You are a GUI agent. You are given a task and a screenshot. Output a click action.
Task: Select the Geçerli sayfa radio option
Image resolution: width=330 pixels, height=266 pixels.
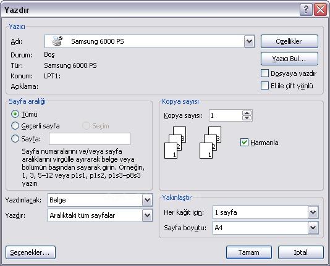coord(15,126)
